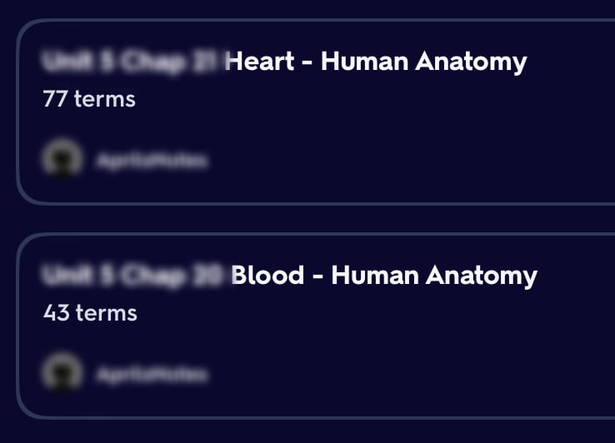
Task: Click the author avatar in the Heart card
Action: (62, 158)
